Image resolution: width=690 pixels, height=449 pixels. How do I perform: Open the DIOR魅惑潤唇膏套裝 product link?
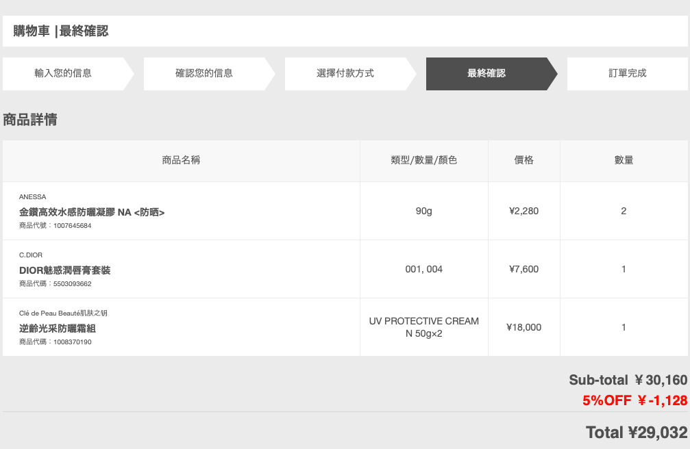(x=64, y=270)
